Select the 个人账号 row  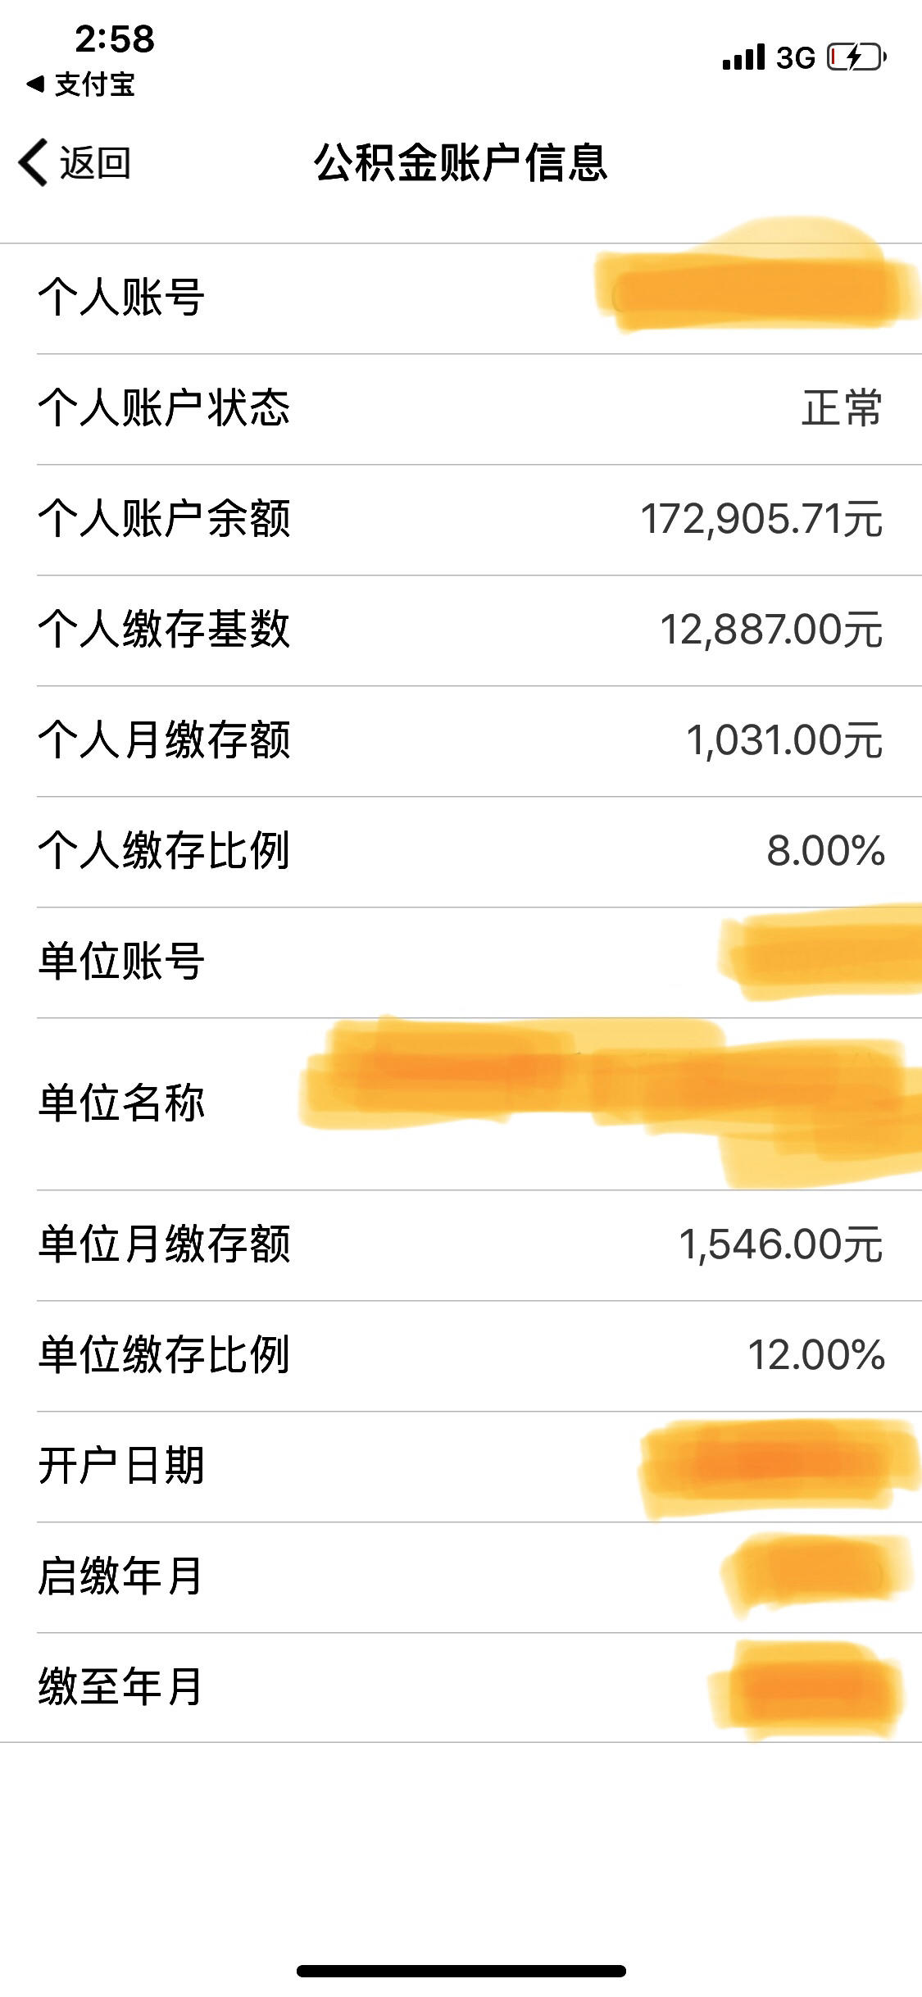pyautogui.click(x=461, y=298)
